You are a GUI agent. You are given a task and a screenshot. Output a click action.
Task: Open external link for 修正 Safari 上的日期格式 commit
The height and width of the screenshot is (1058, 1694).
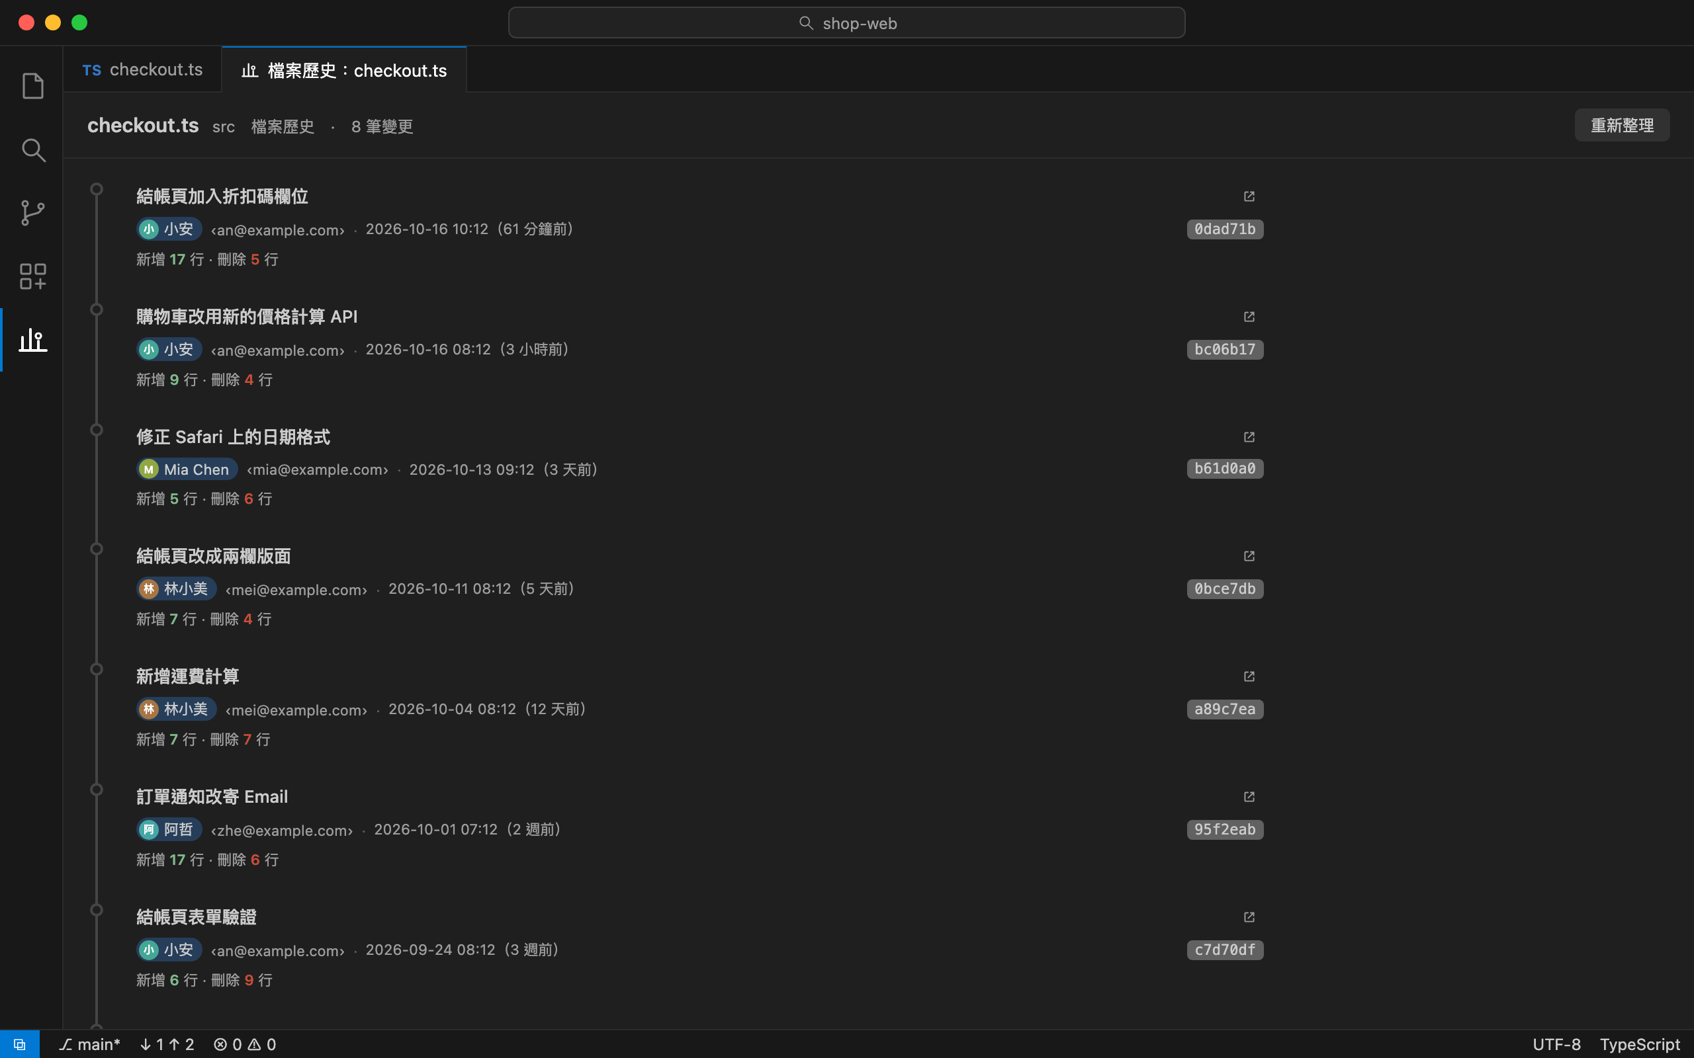click(x=1249, y=437)
